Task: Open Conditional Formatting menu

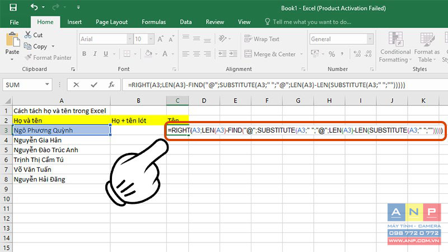Action: pos(395,47)
